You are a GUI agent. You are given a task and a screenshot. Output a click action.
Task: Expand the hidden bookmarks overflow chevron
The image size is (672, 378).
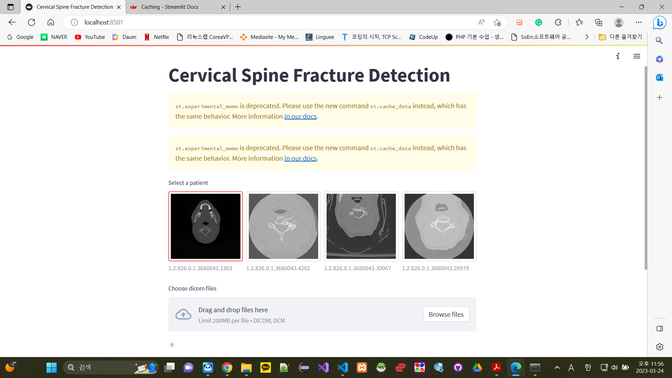tap(587, 37)
